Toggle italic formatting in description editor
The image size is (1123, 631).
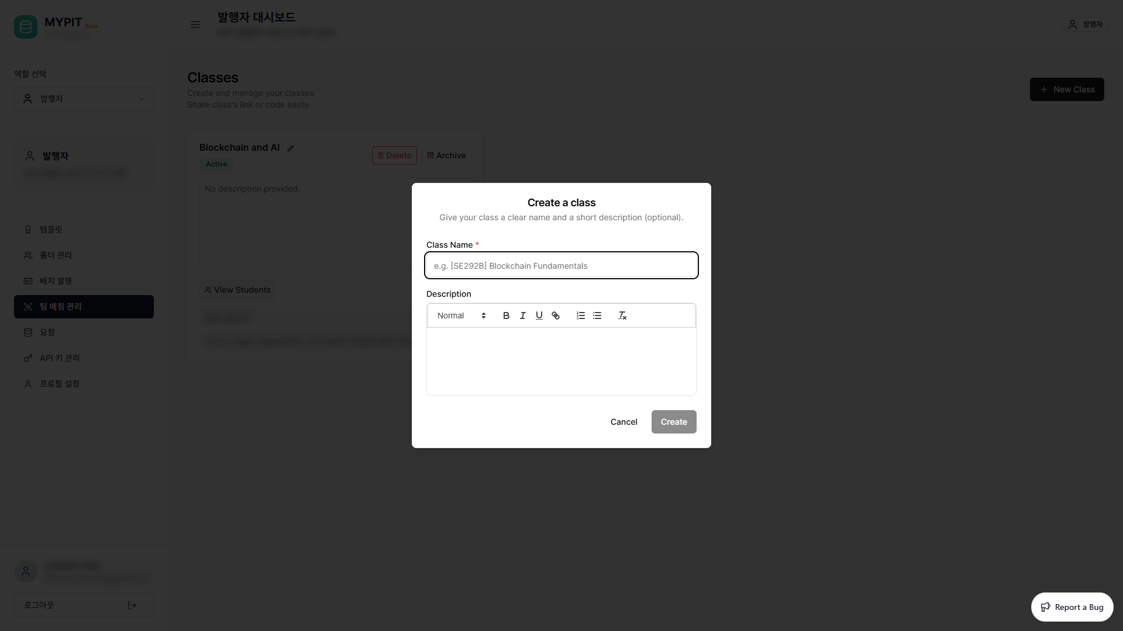[522, 315]
